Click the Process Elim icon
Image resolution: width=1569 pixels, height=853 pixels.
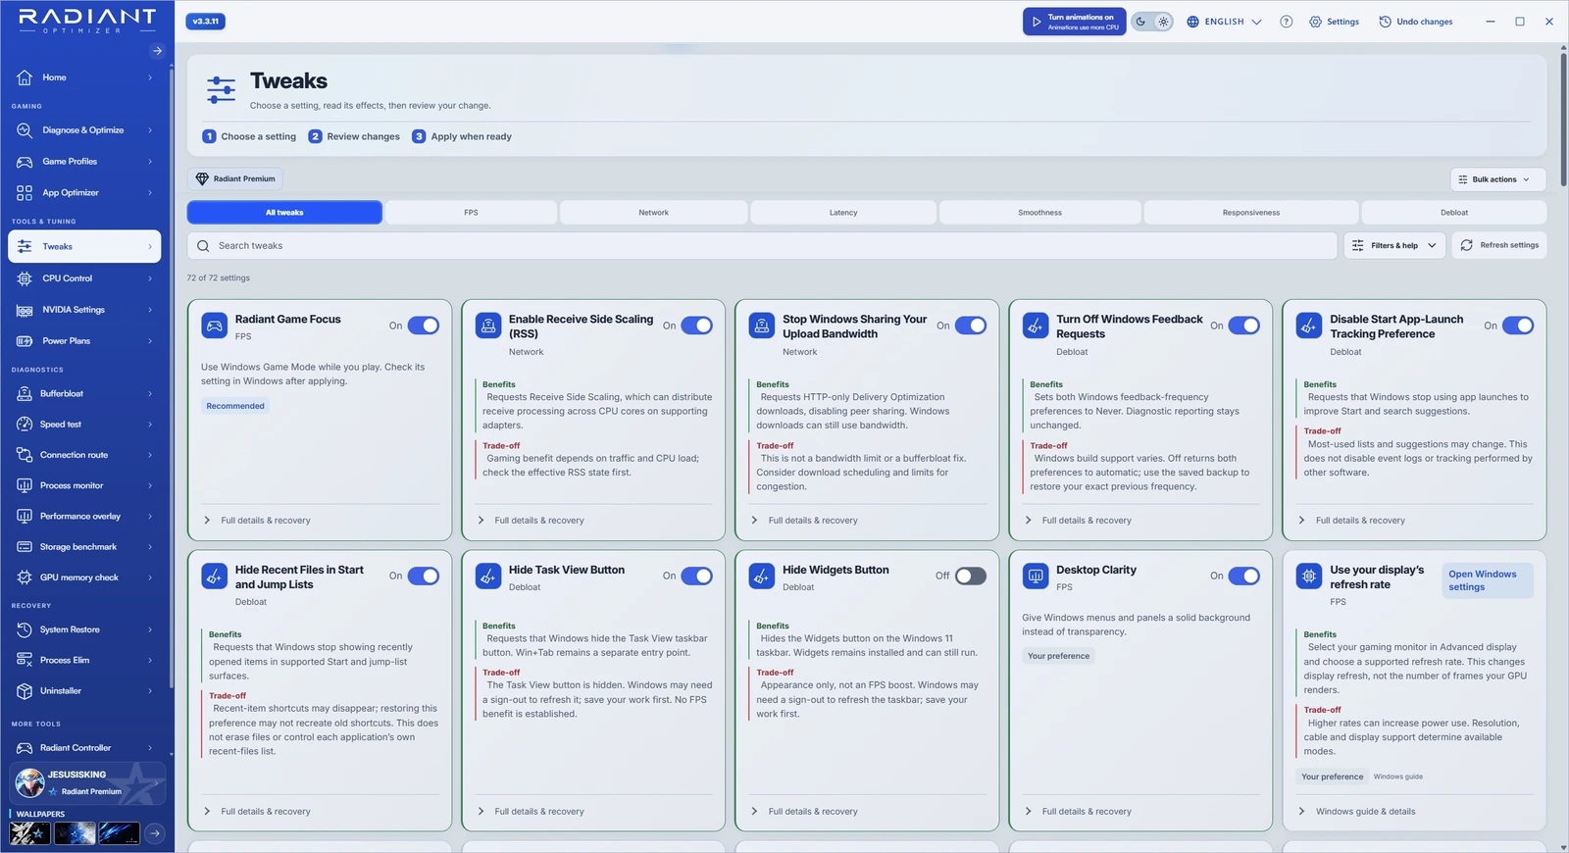click(x=25, y=660)
